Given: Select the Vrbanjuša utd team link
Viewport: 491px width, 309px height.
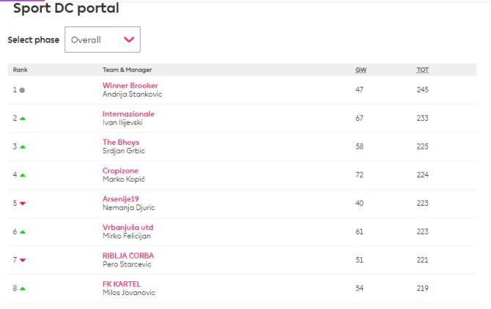Looking at the screenshot, I should pyautogui.click(x=128, y=227).
